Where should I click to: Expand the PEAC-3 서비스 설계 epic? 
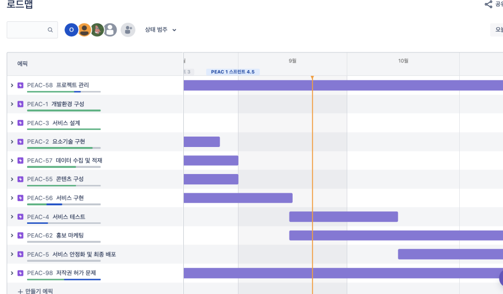(12, 123)
